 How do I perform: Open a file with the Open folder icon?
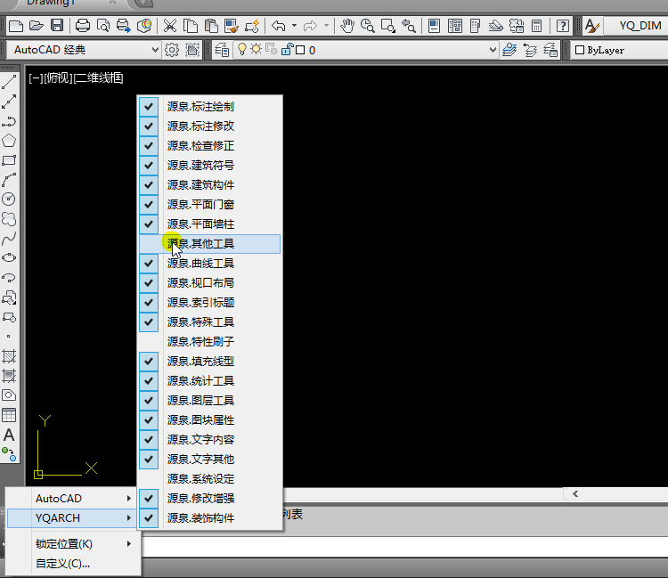click(37, 26)
